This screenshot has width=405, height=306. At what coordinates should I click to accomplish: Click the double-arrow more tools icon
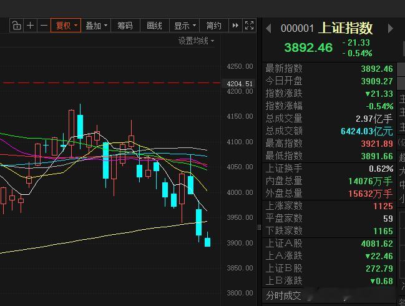click(235, 26)
